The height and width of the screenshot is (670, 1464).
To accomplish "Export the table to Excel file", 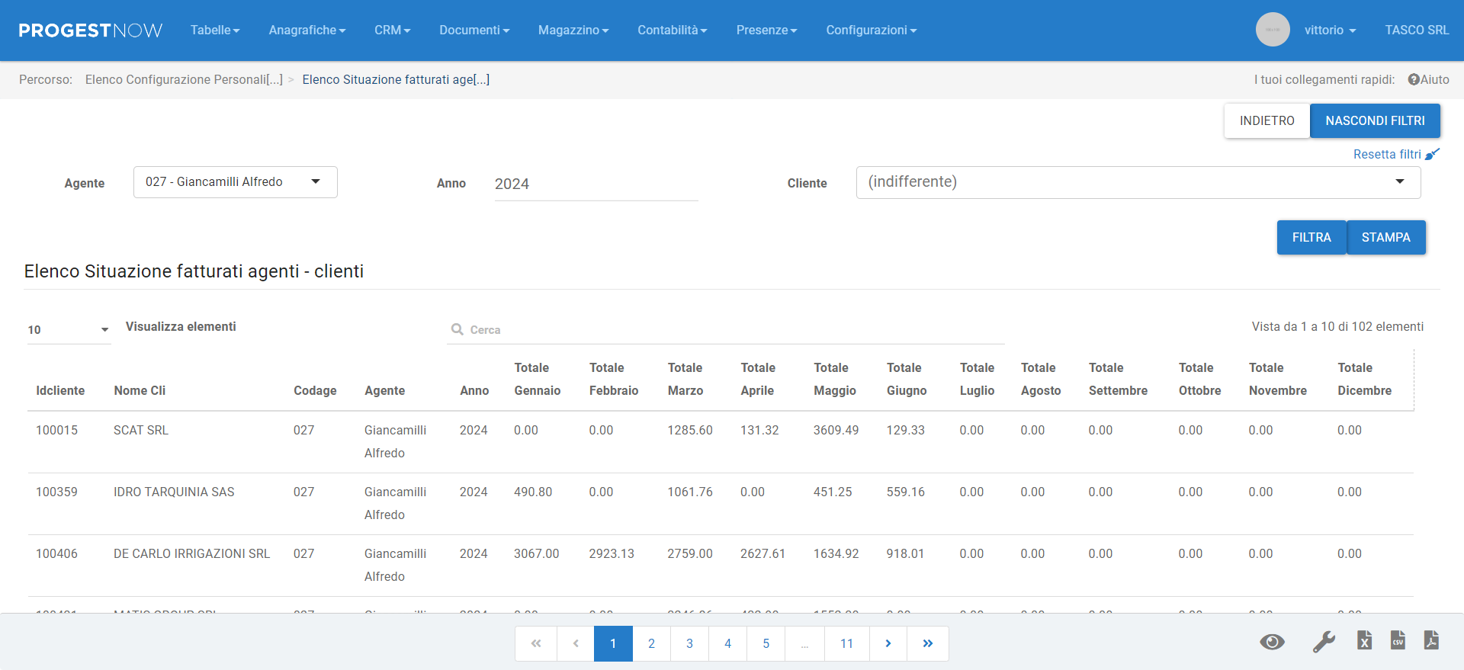I will point(1364,641).
